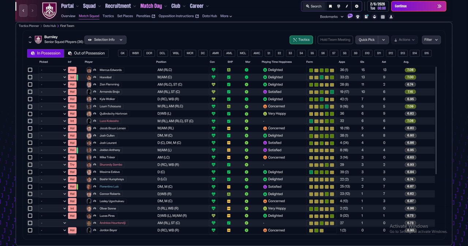Click the shirt kit shortcut icon

tap(358, 16)
